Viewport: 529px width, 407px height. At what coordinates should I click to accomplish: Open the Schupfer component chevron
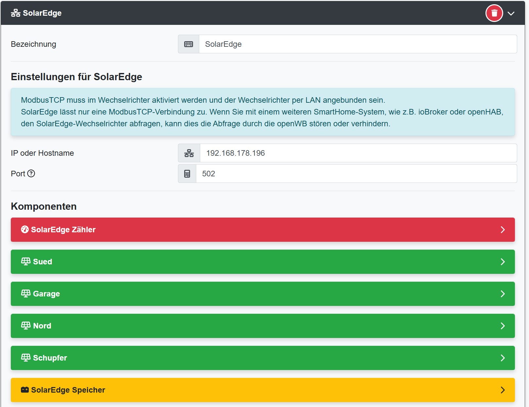pyautogui.click(x=503, y=358)
